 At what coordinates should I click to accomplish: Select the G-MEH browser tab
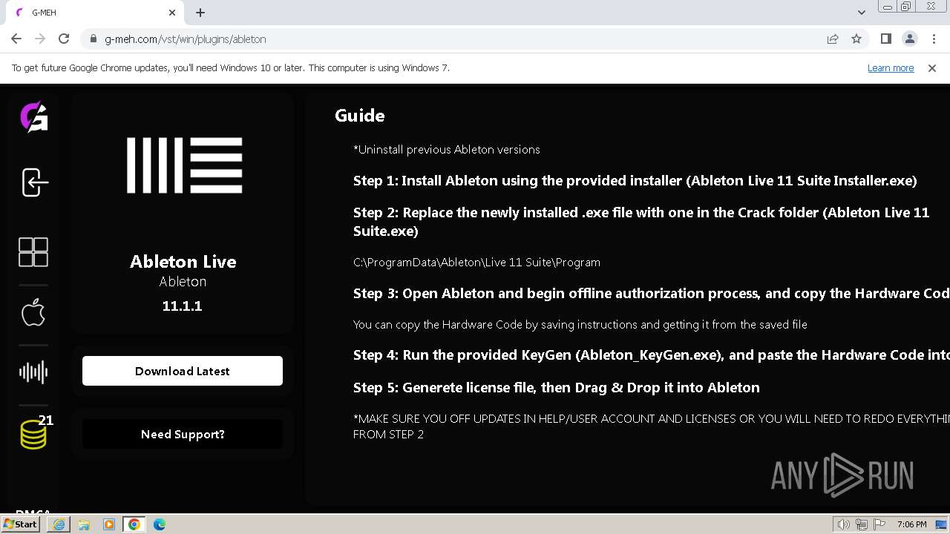(x=96, y=13)
